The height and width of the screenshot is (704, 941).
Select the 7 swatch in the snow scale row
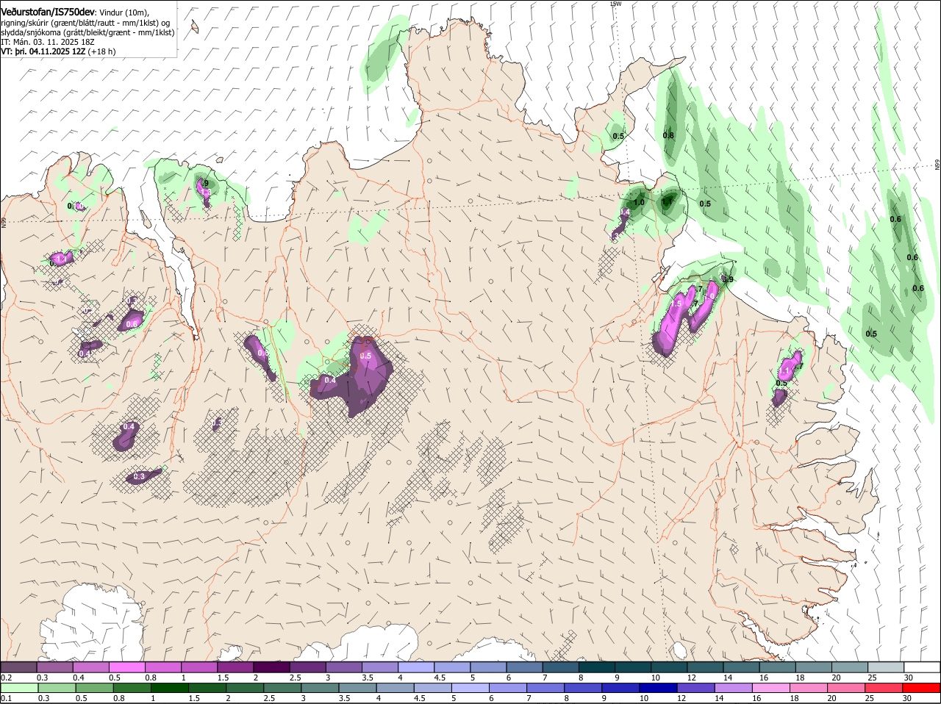(560, 667)
